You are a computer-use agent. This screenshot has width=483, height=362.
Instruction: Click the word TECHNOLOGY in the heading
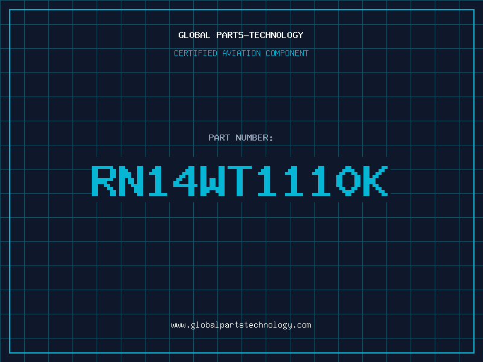click(x=277, y=35)
